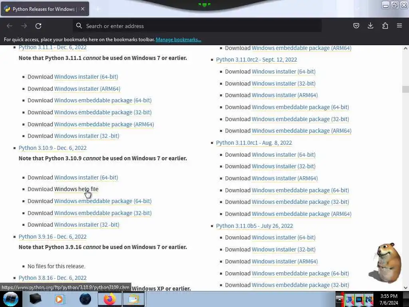Download Python 3.11.1 embeddable package (ARM64)
The height and width of the screenshot is (307, 409).
point(104,124)
